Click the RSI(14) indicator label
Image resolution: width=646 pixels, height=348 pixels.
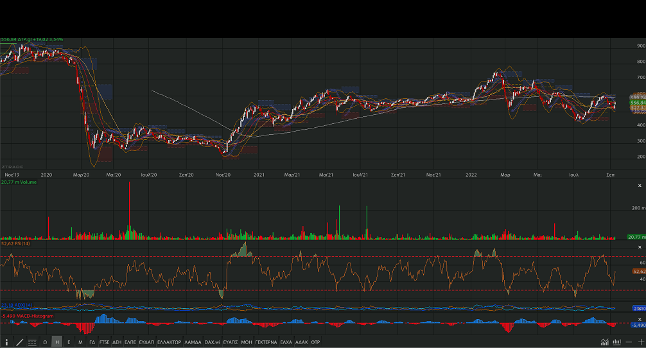[17, 244]
